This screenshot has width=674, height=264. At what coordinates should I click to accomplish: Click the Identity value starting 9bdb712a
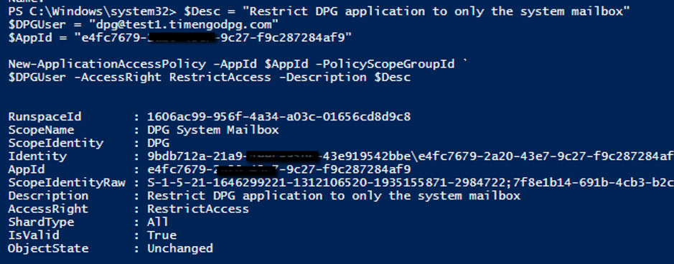pyautogui.click(x=411, y=156)
